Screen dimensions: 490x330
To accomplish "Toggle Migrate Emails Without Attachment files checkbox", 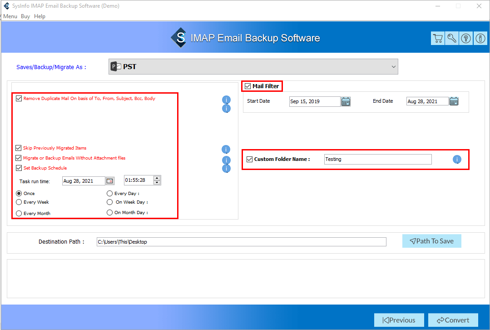I will (19, 158).
